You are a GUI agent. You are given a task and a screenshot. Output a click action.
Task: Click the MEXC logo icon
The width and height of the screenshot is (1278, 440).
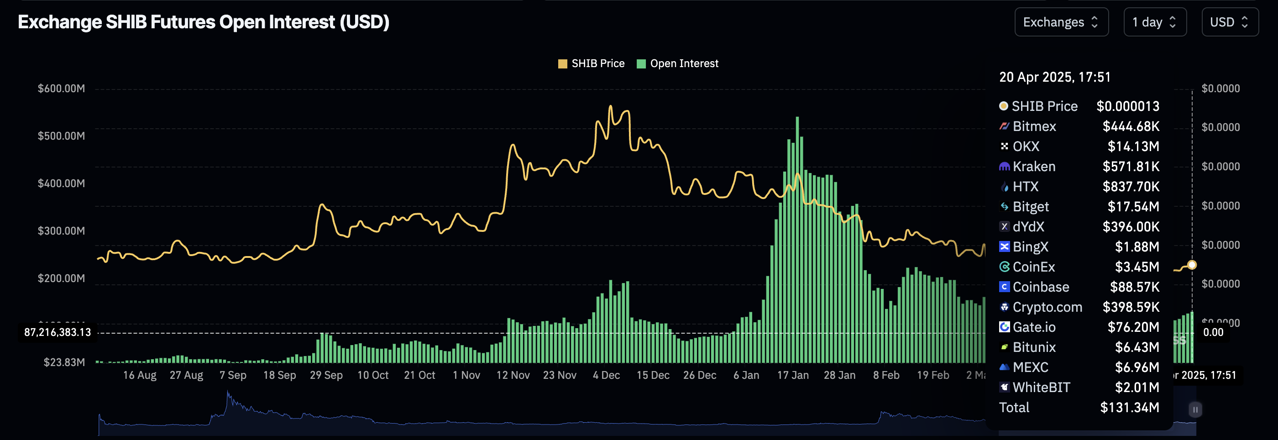(x=1004, y=367)
